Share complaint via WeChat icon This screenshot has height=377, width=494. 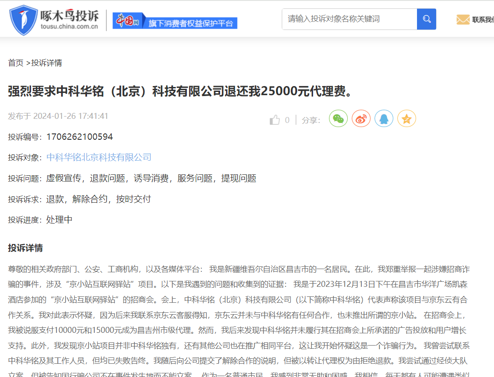point(338,119)
